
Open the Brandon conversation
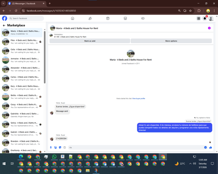click(x=22, y=143)
